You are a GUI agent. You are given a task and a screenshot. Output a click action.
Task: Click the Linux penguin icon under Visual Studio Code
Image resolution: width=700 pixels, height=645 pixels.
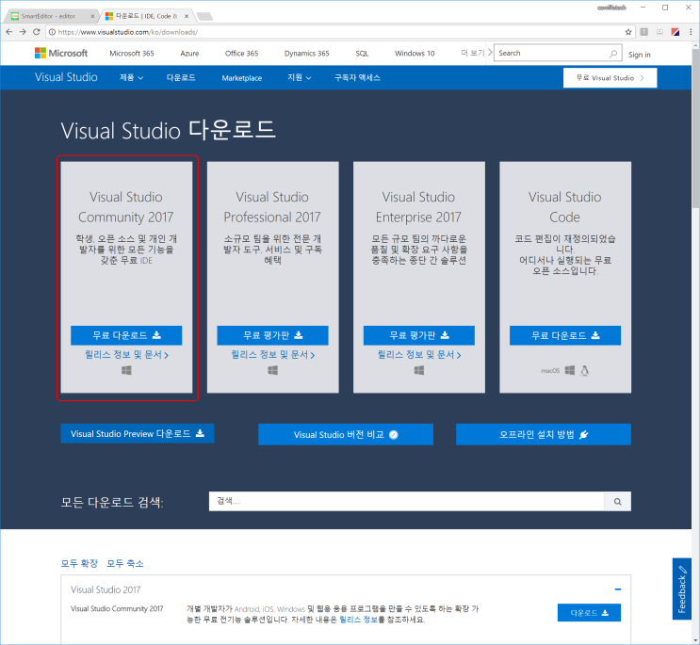[x=584, y=370]
